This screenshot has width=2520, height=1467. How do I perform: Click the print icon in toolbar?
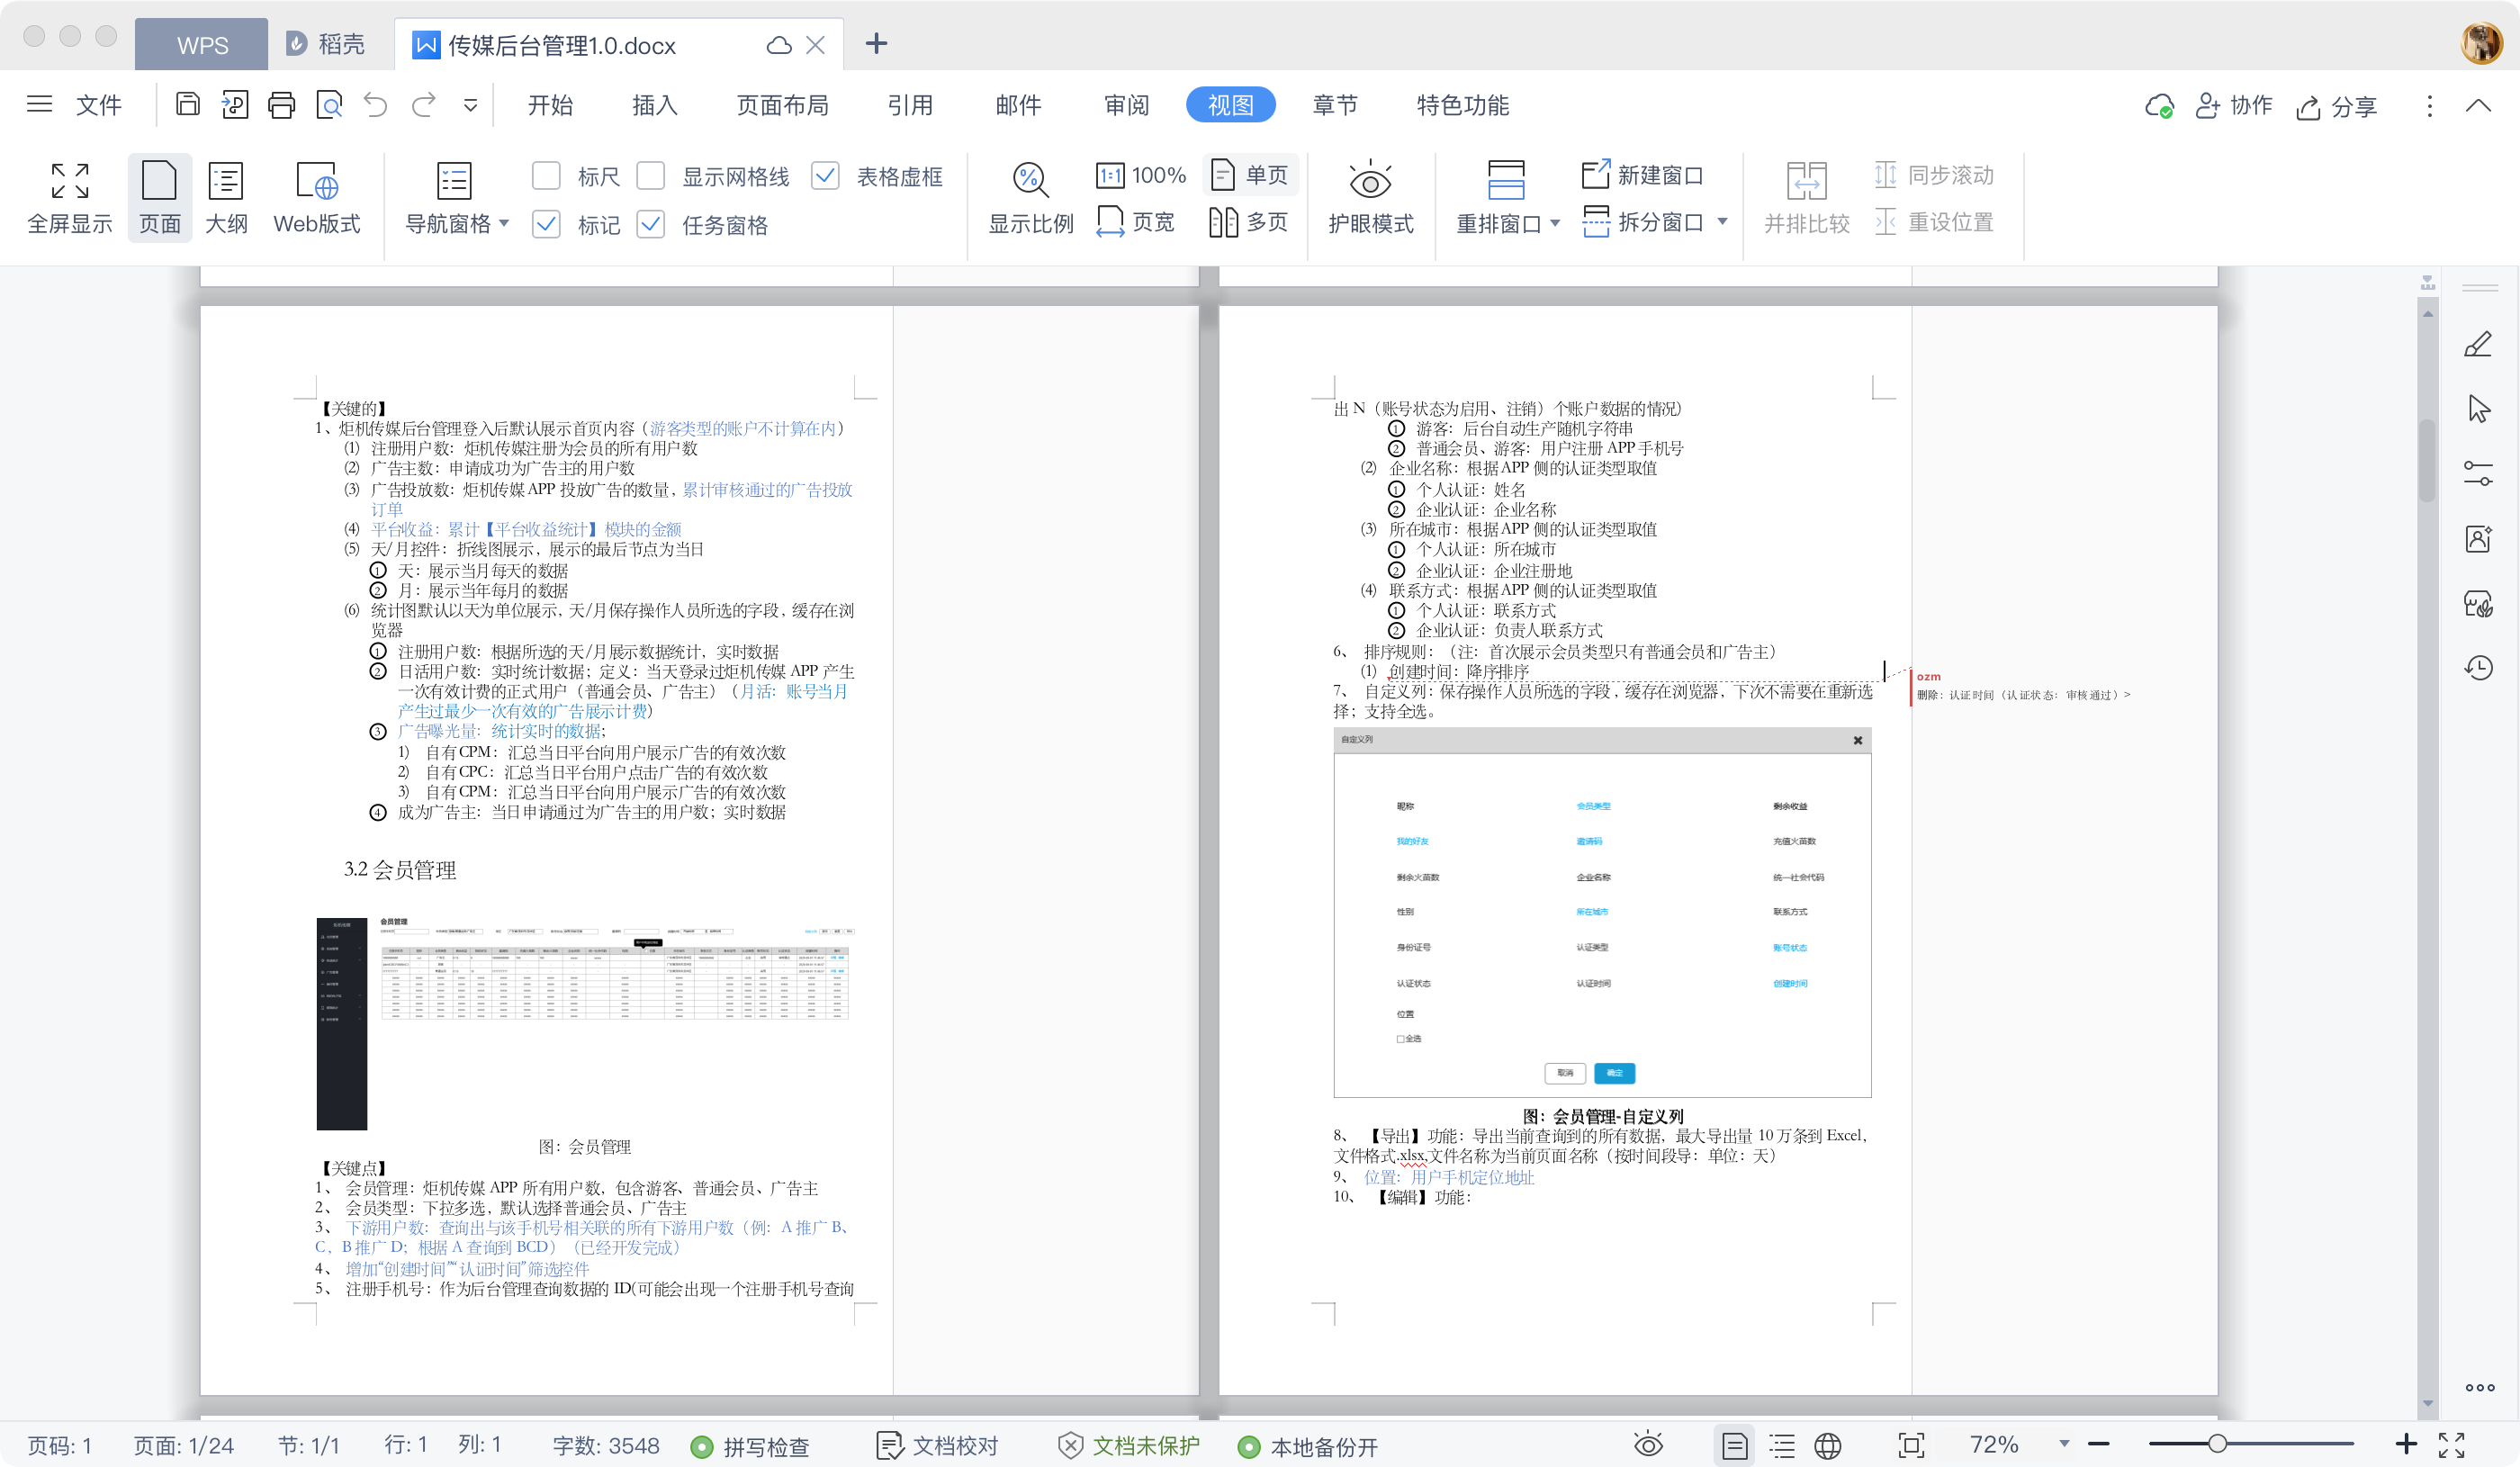point(282,105)
